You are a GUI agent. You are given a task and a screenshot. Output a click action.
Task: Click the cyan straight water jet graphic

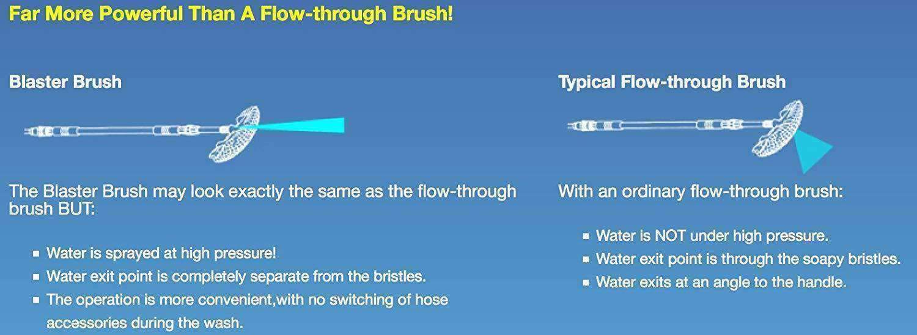[298, 125]
